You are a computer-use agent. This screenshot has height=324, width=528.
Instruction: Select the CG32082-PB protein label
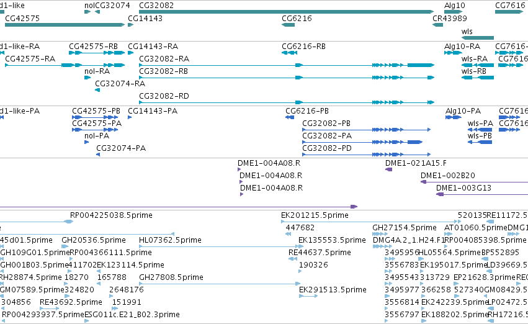326,124
